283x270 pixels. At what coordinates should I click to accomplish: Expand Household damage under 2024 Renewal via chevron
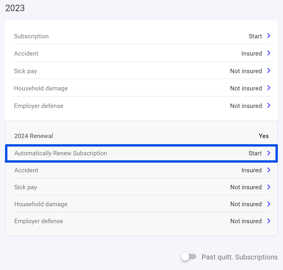[269, 204]
